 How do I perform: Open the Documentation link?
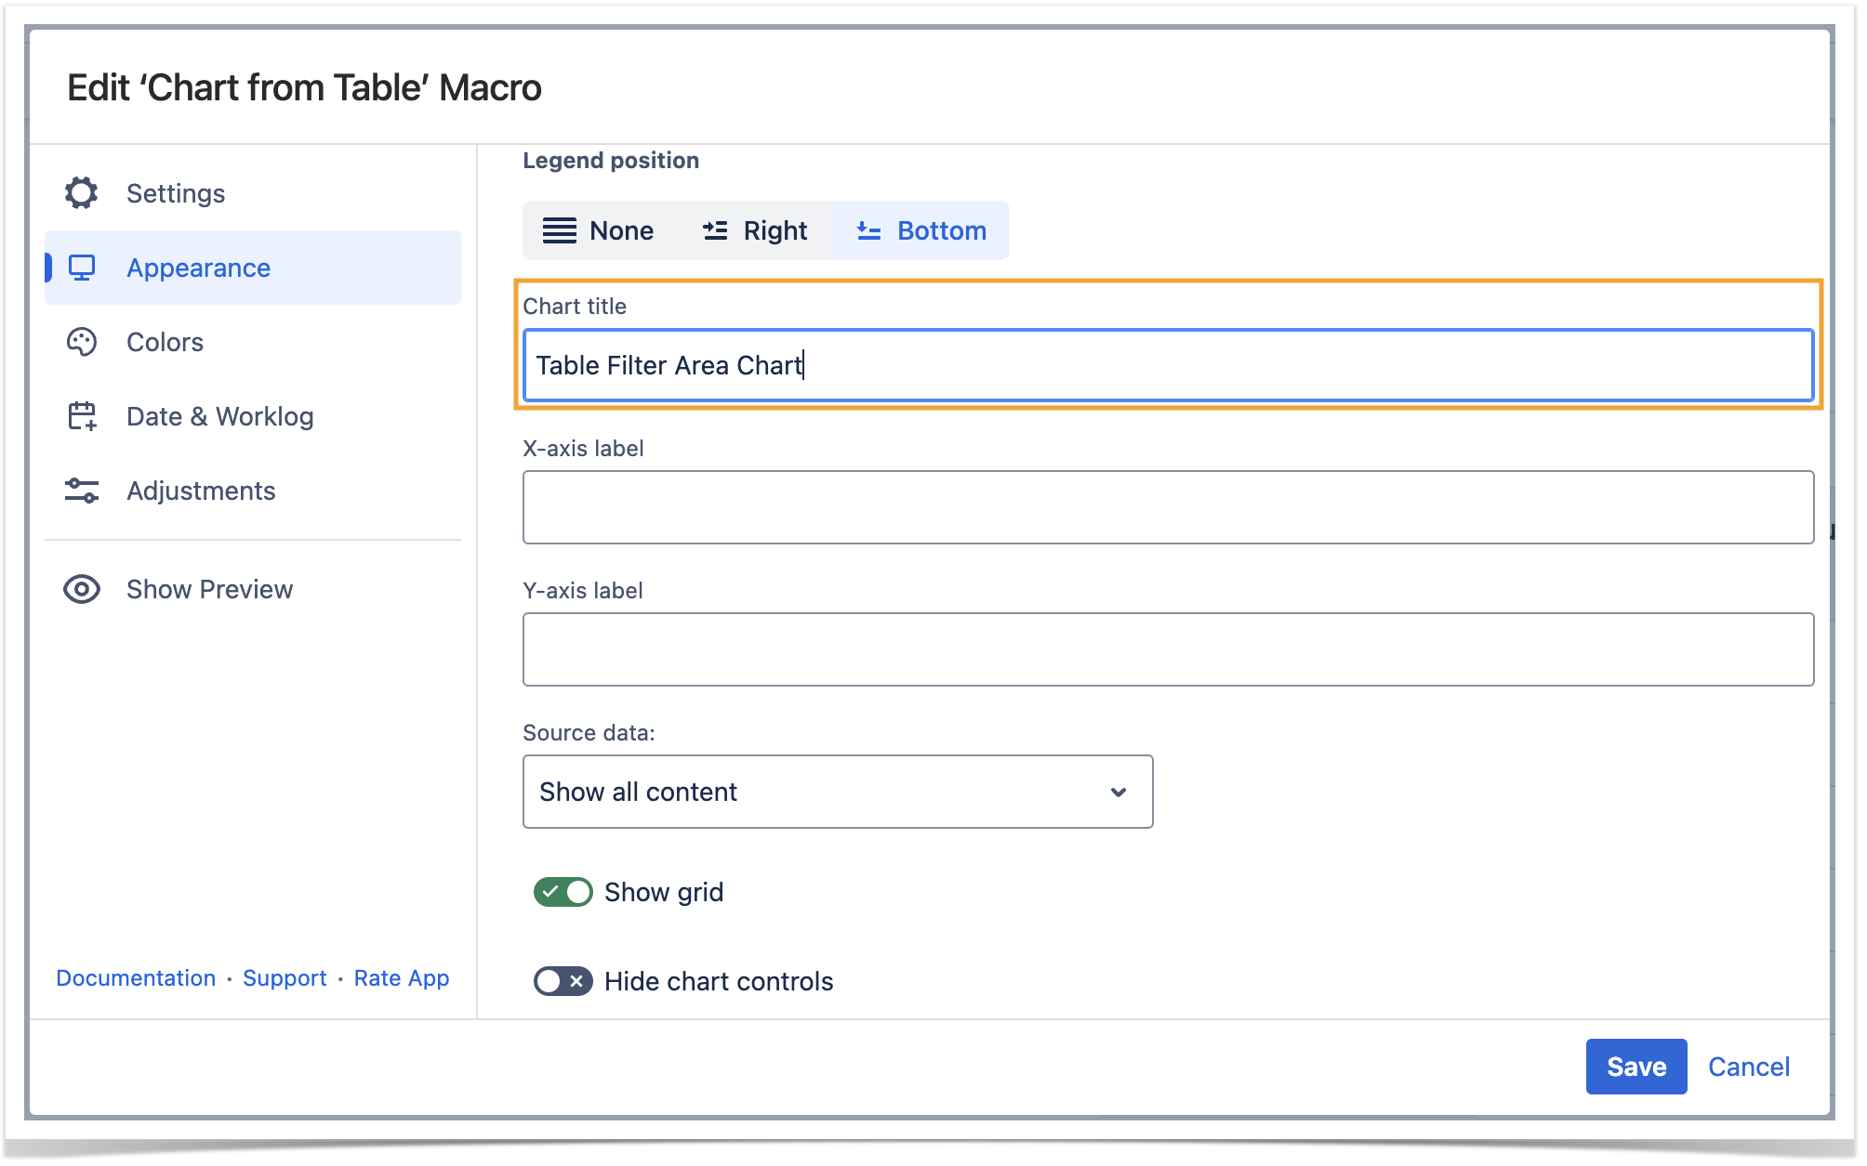coord(136,978)
